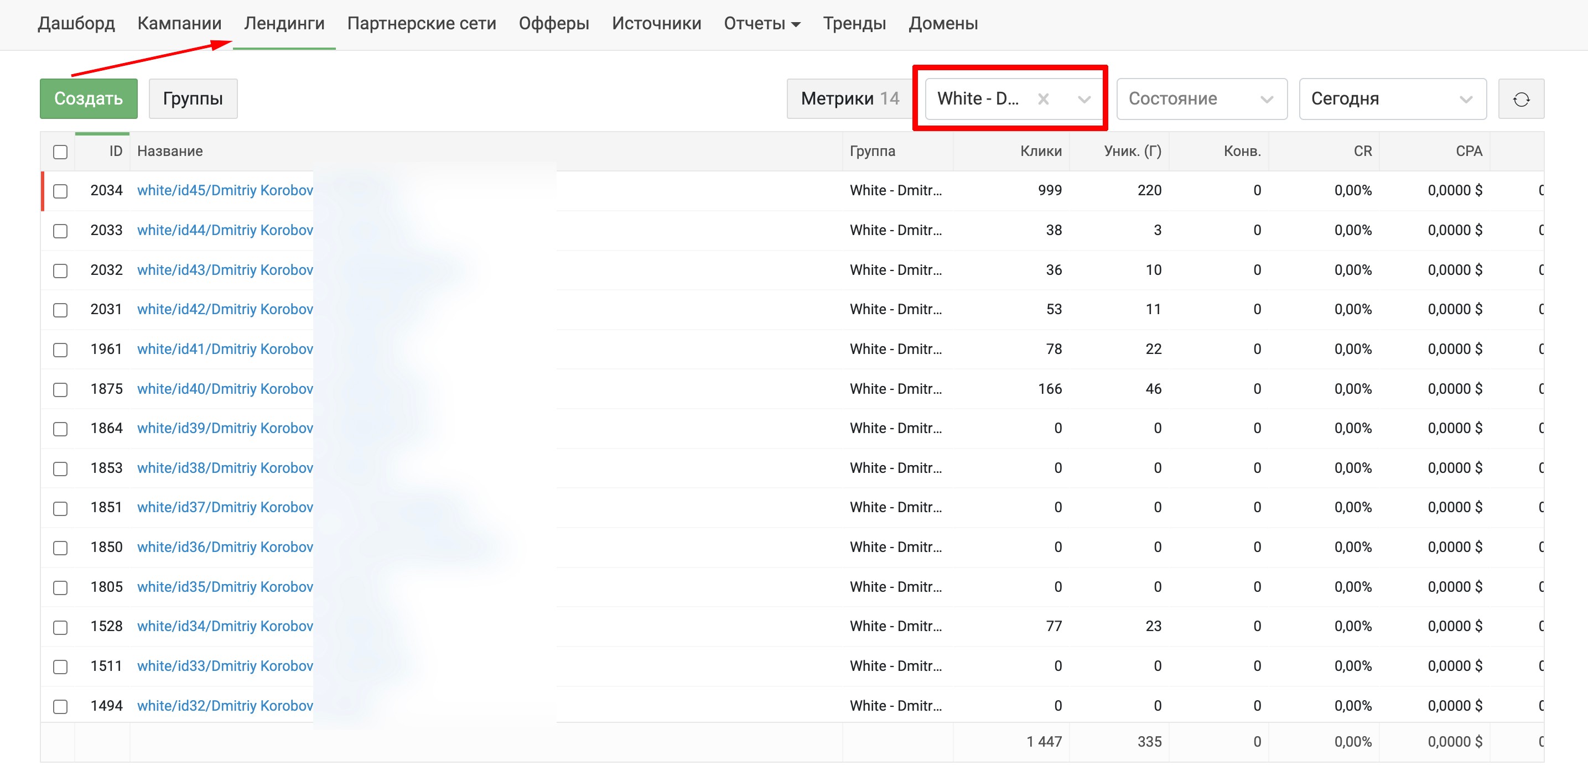The height and width of the screenshot is (771, 1588).
Task: Check the row with ID 1875
Action: pyautogui.click(x=60, y=389)
